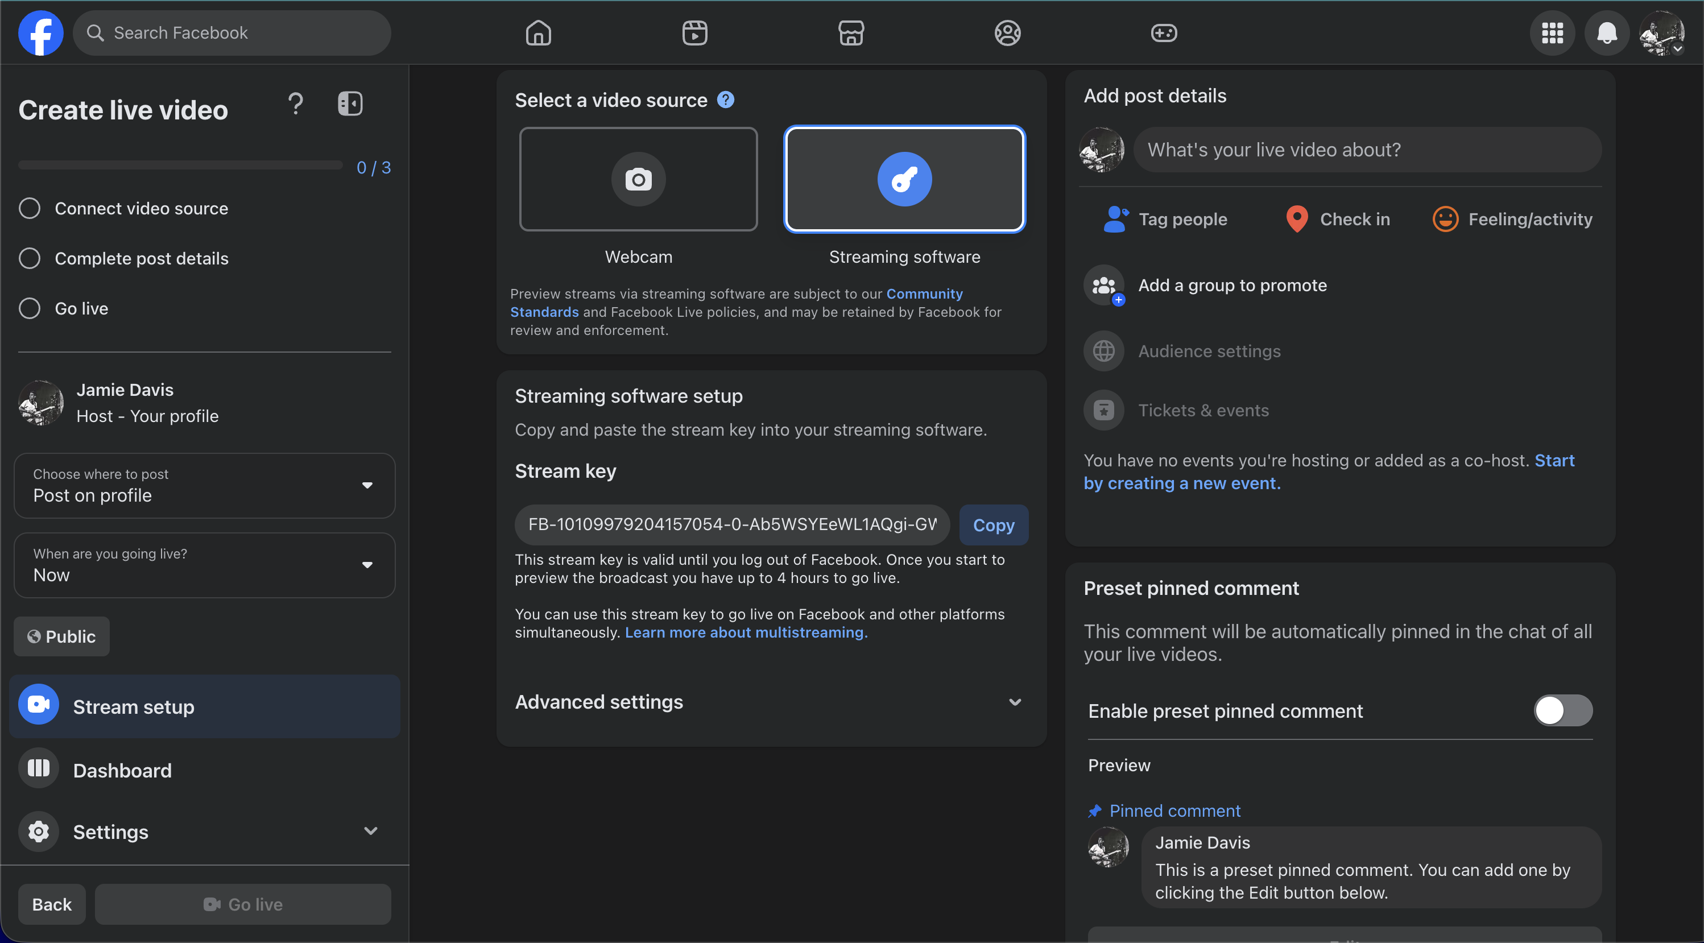Click the Back button
The height and width of the screenshot is (943, 1704).
pyautogui.click(x=52, y=904)
